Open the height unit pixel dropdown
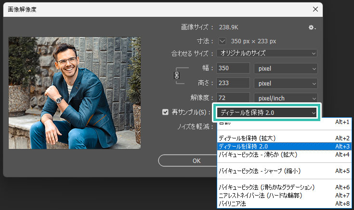This screenshot has width=354, height=210. tap(286, 83)
